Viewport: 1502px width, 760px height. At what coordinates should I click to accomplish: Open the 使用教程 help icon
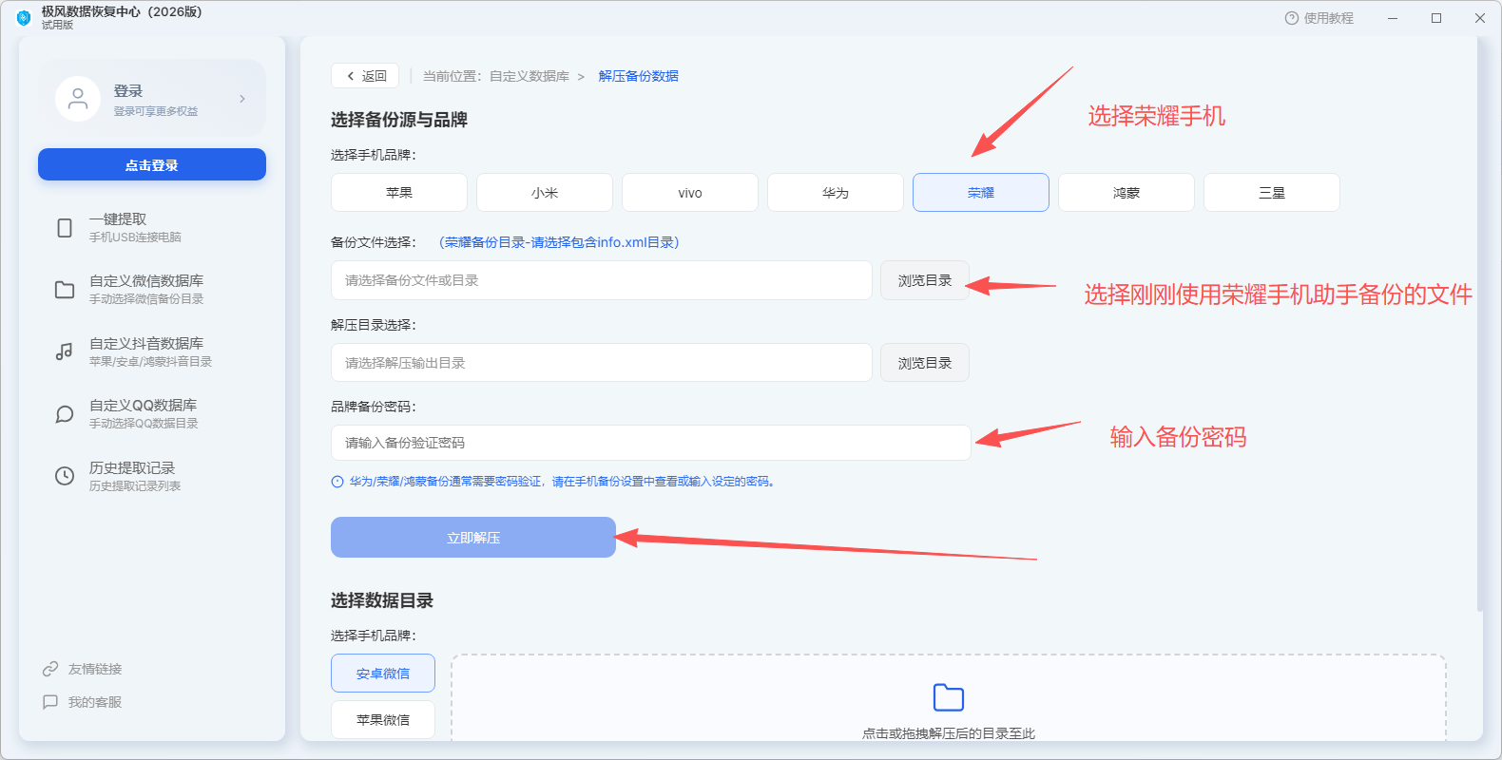coord(1291,18)
